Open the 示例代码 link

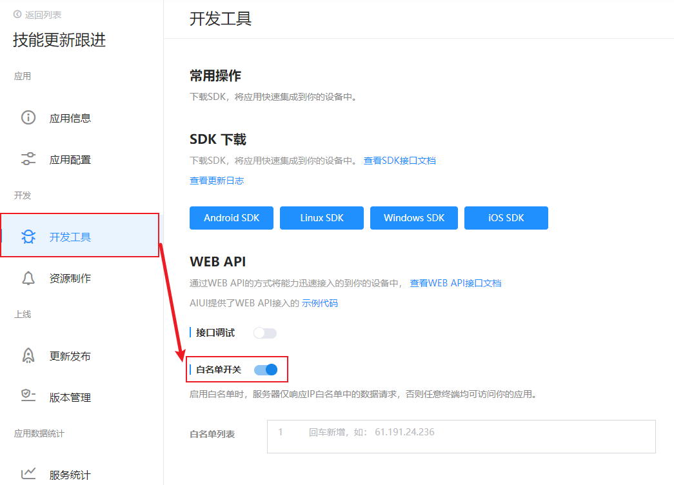pos(320,303)
